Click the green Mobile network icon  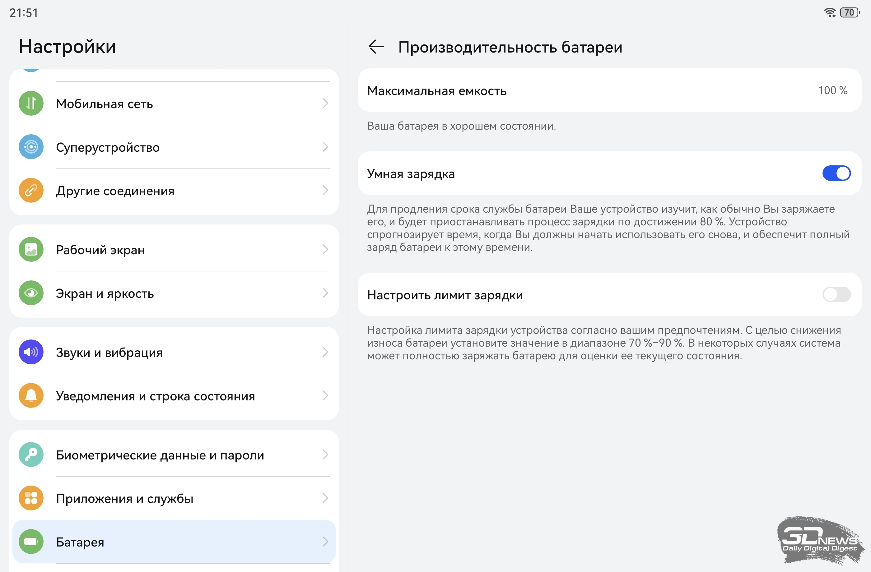(31, 104)
